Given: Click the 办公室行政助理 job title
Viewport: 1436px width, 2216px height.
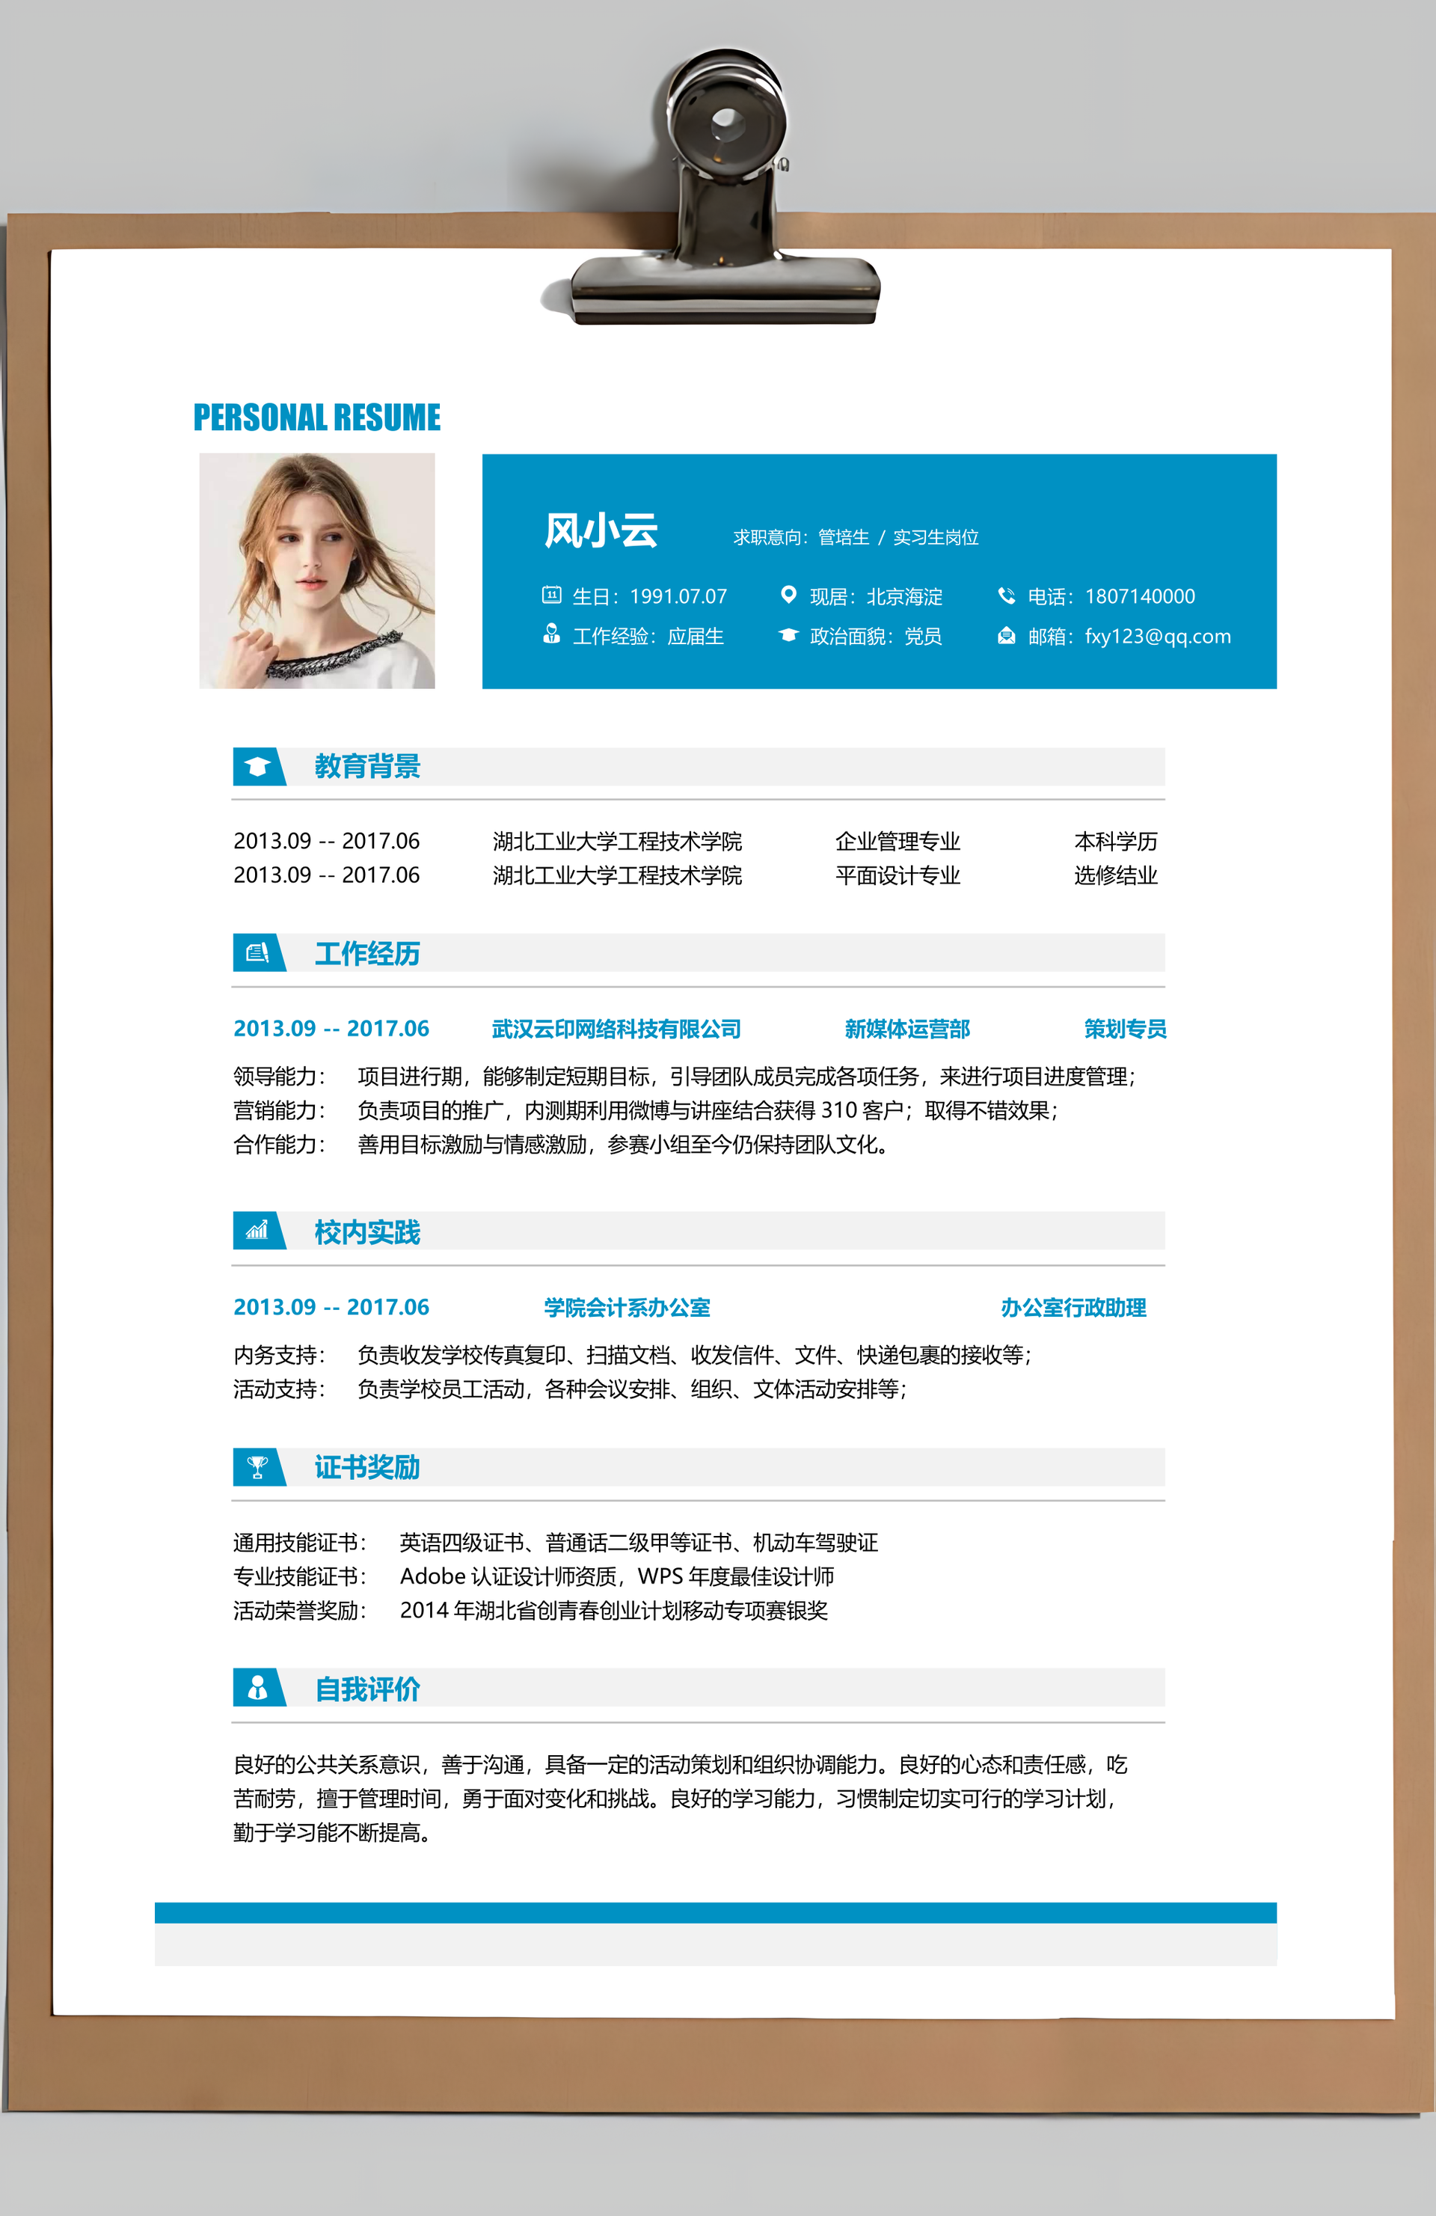Looking at the screenshot, I should point(1073,1307).
